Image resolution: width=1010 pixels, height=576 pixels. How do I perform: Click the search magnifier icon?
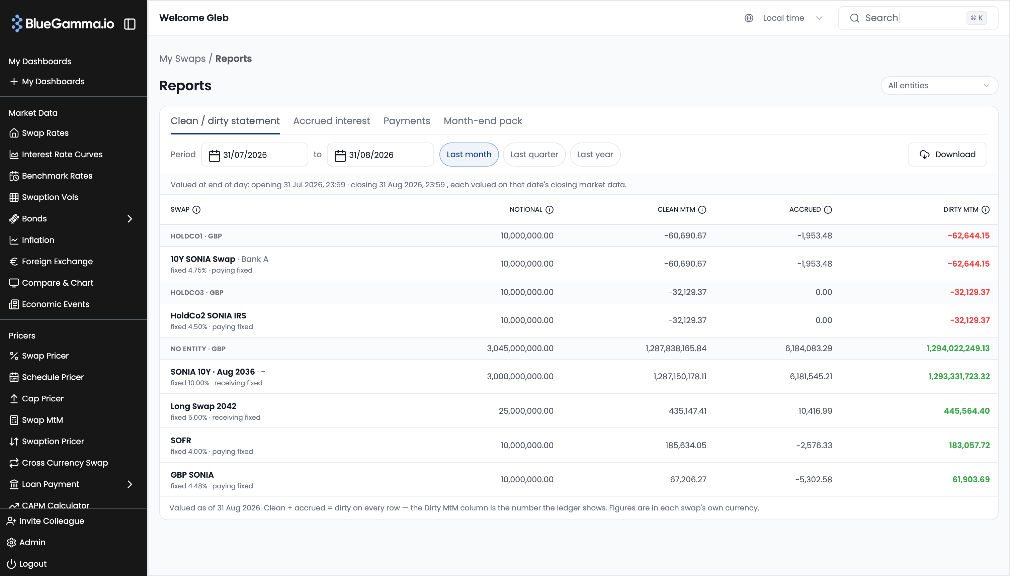(x=854, y=18)
